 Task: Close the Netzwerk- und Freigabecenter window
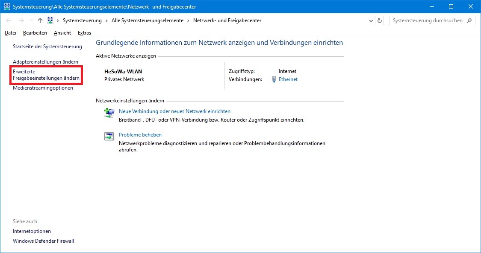click(x=471, y=6)
